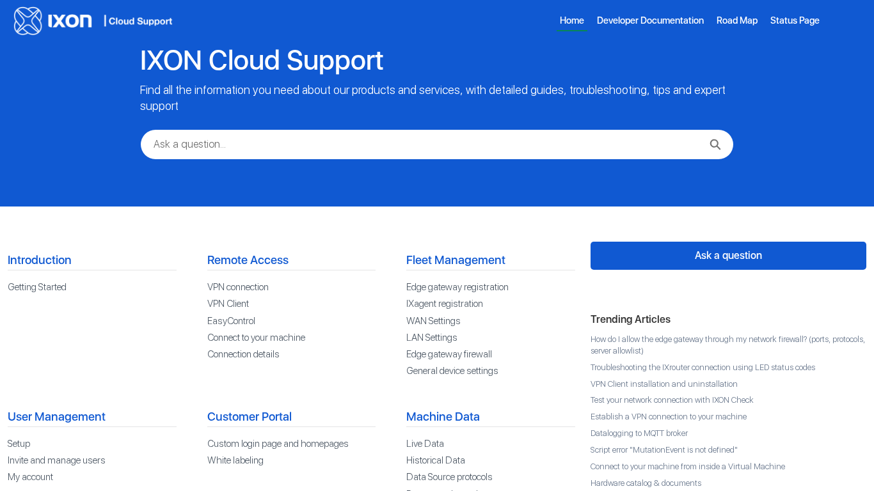Open Hardware catalog & documents article
Viewport: 874px width, 491px height.
click(646, 483)
